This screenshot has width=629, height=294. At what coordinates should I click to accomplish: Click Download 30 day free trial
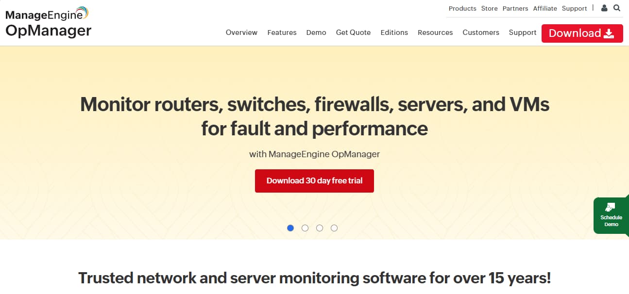(314, 180)
